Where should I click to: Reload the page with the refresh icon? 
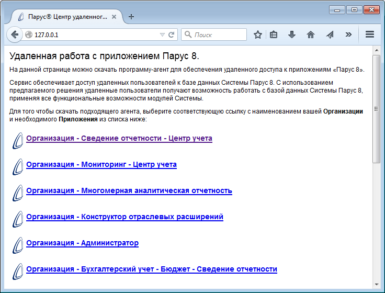coord(172,35)
